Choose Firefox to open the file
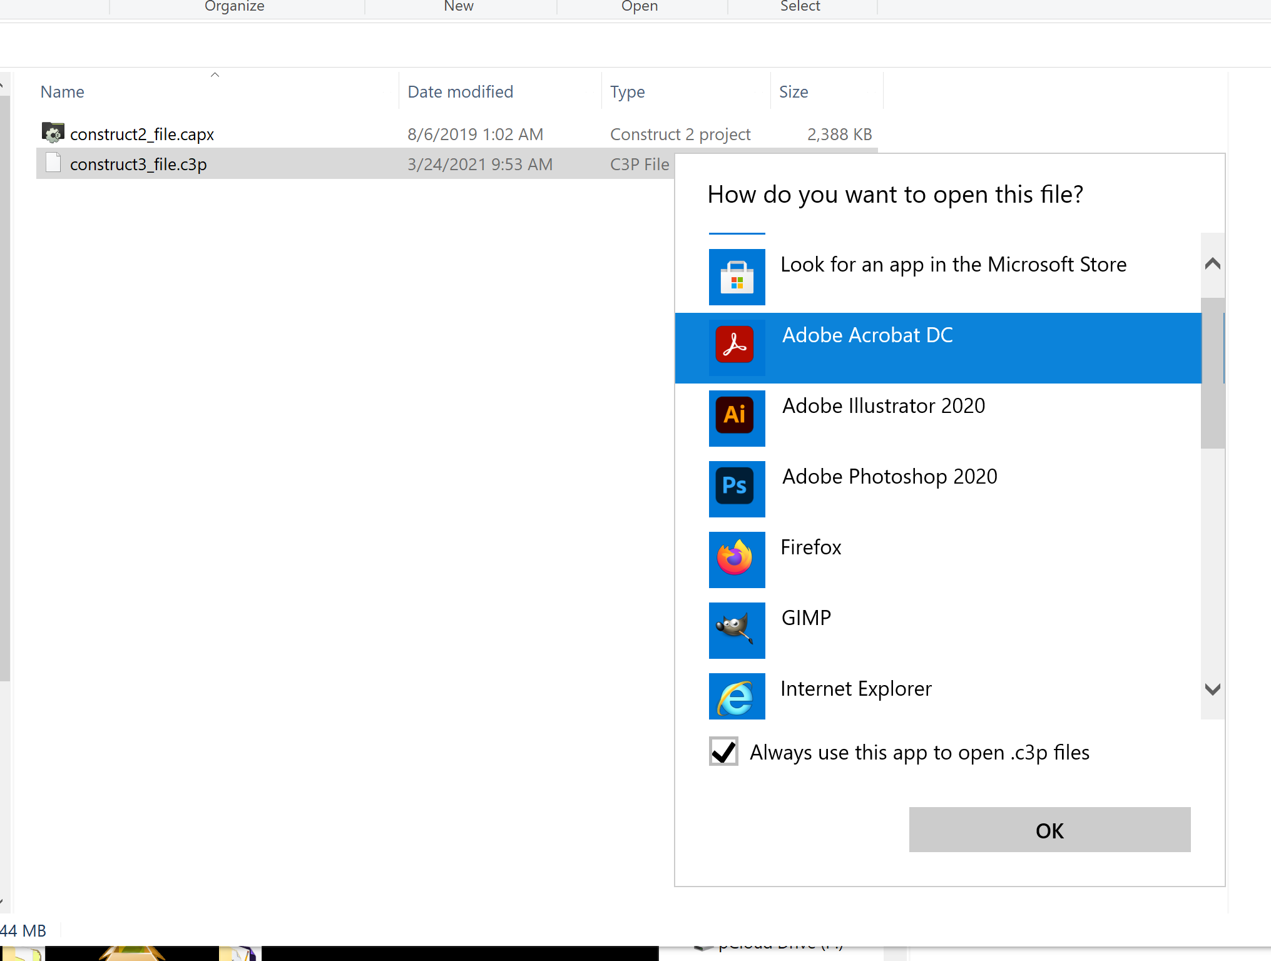1271x961 pixels. 938,560
